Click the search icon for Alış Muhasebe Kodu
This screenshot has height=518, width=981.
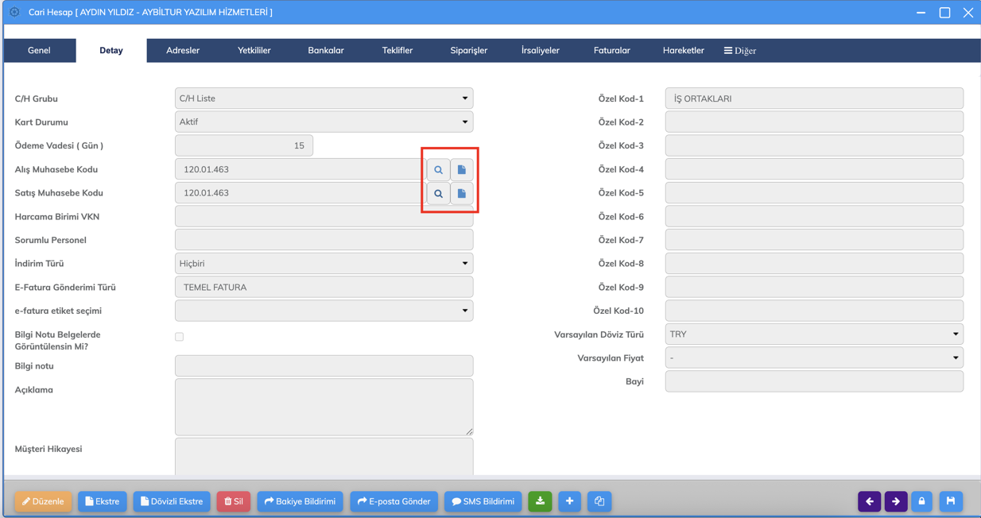[x=438, y=169]
